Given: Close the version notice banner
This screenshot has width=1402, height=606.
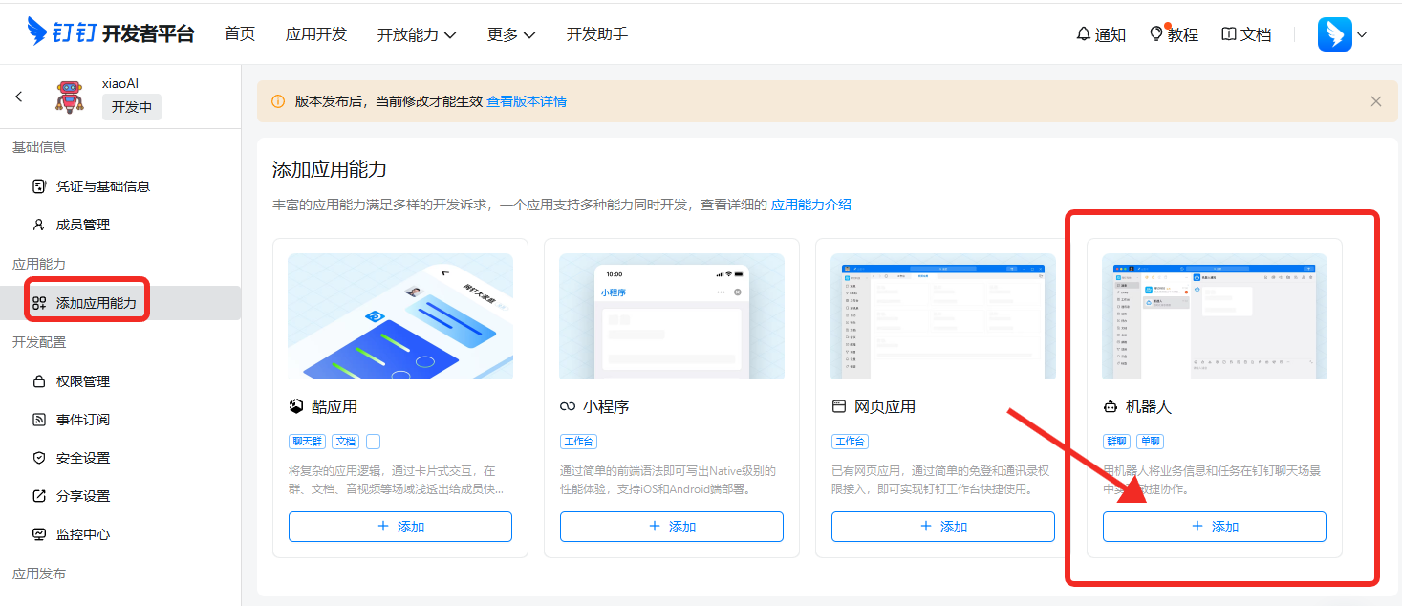Looking at the screenshot, I should coord(1375,101).
